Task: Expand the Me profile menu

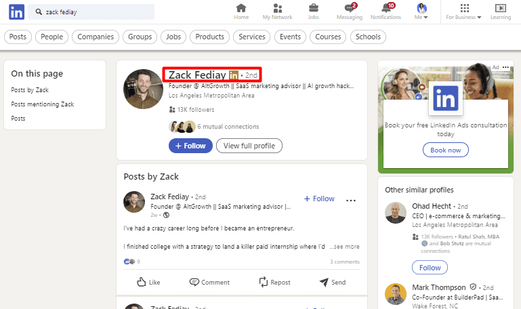Action: click(421, 12)
